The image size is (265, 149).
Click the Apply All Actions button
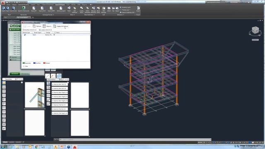click(61, 26)
